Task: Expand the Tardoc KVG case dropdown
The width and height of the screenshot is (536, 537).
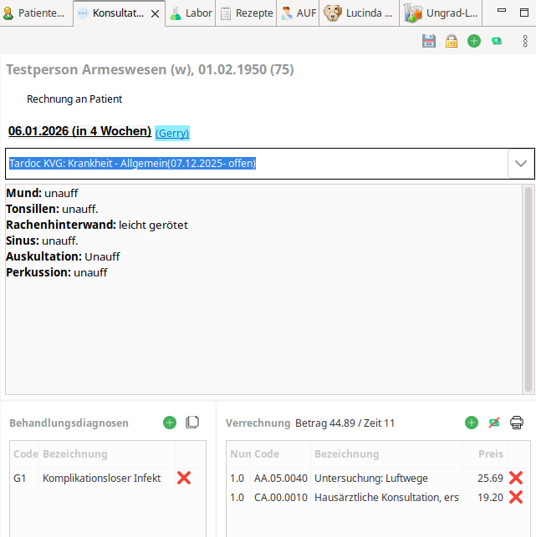Action: coord(521,164)
